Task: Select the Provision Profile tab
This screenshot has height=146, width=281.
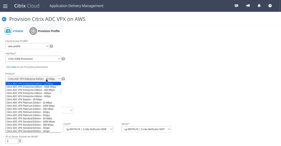Action: click(45, 31)
